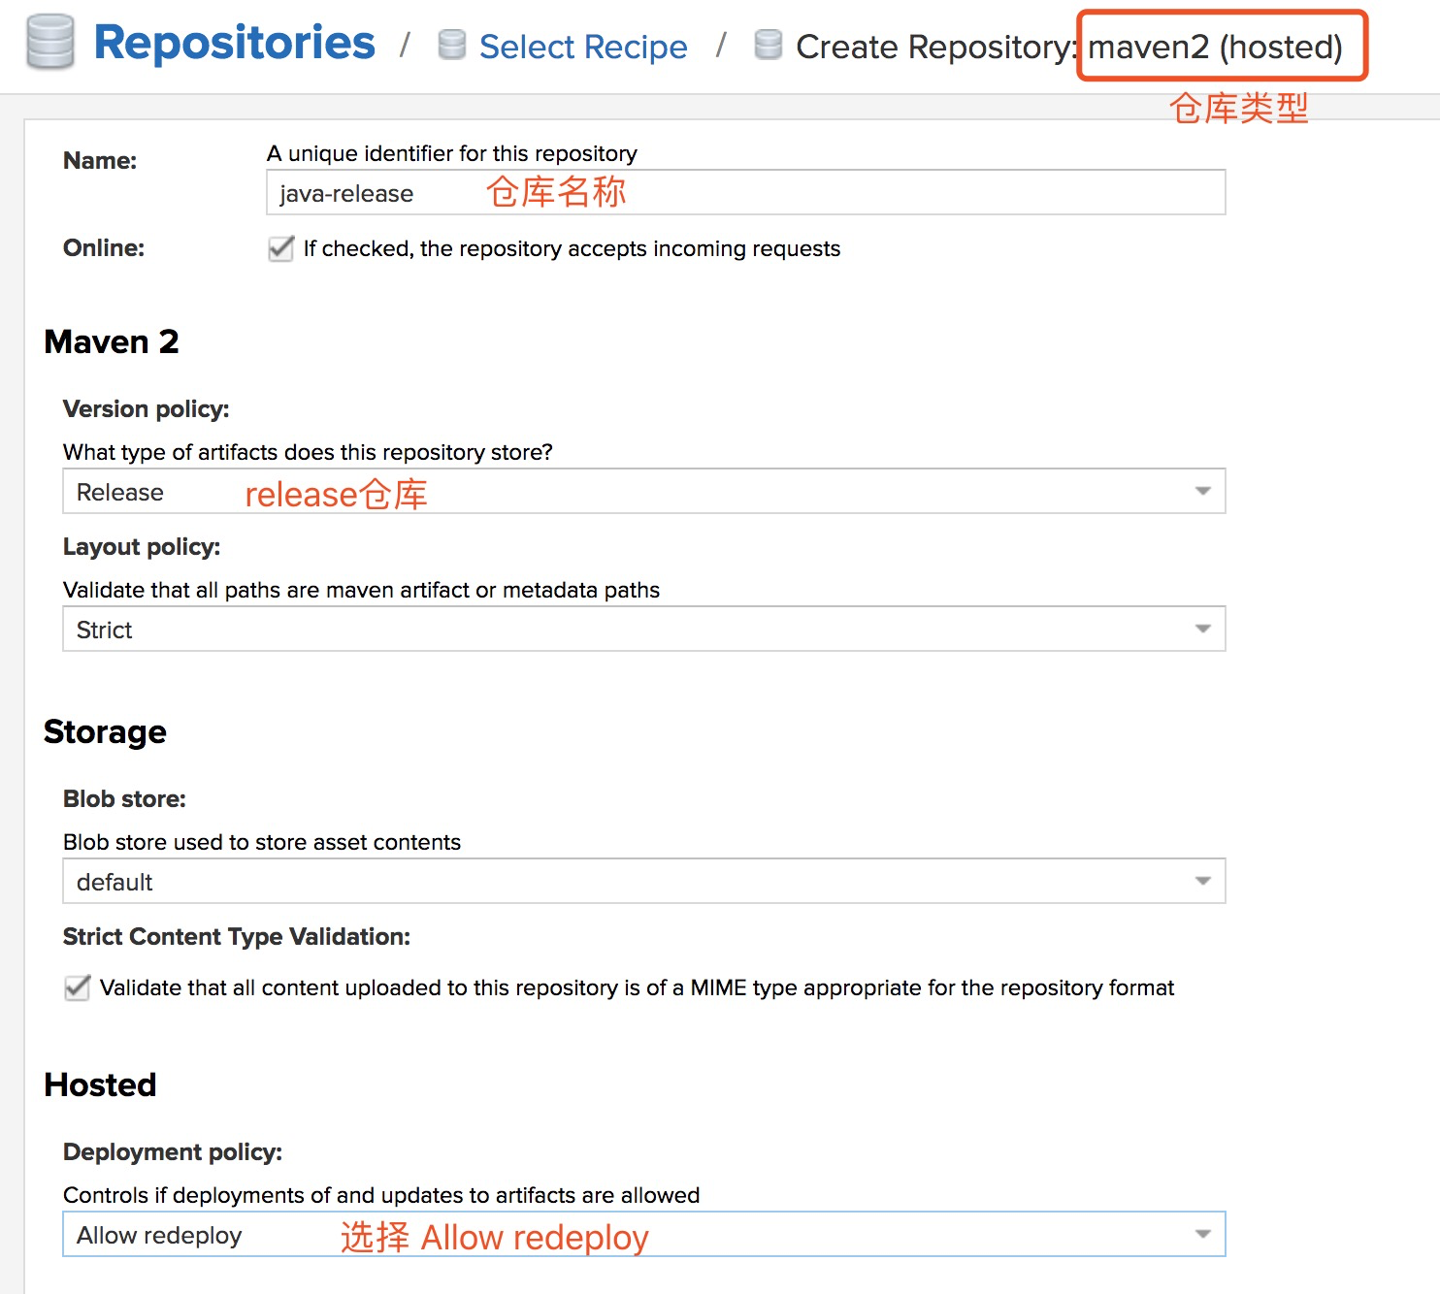Screen dimensions: 1440x1294
Task: Click the Layout policy dropdown arrow
Action: [x=1203, y=630]
